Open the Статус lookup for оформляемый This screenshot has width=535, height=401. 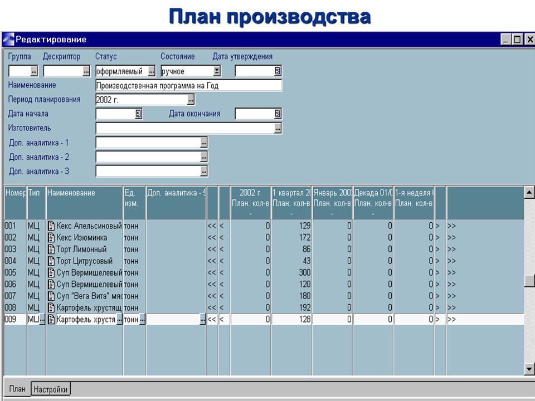pos(152,71)
